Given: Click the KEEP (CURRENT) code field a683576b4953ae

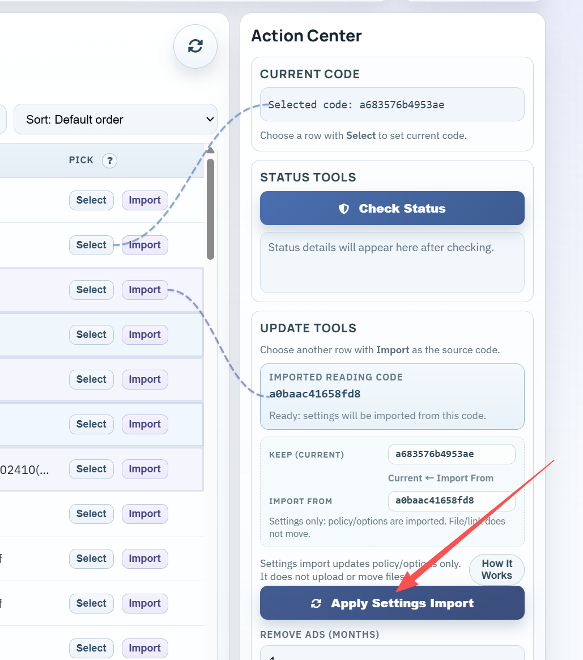Looking at the screenshot, I should pyautogui.click(x=452, y=454).
